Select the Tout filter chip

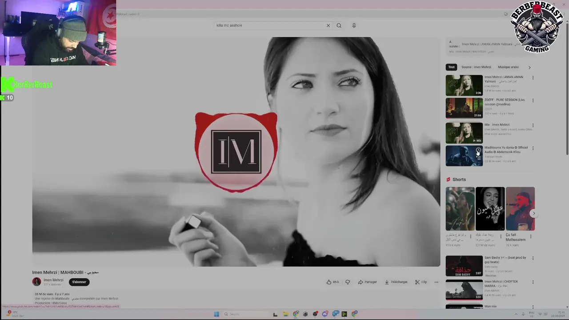(451, 67)
